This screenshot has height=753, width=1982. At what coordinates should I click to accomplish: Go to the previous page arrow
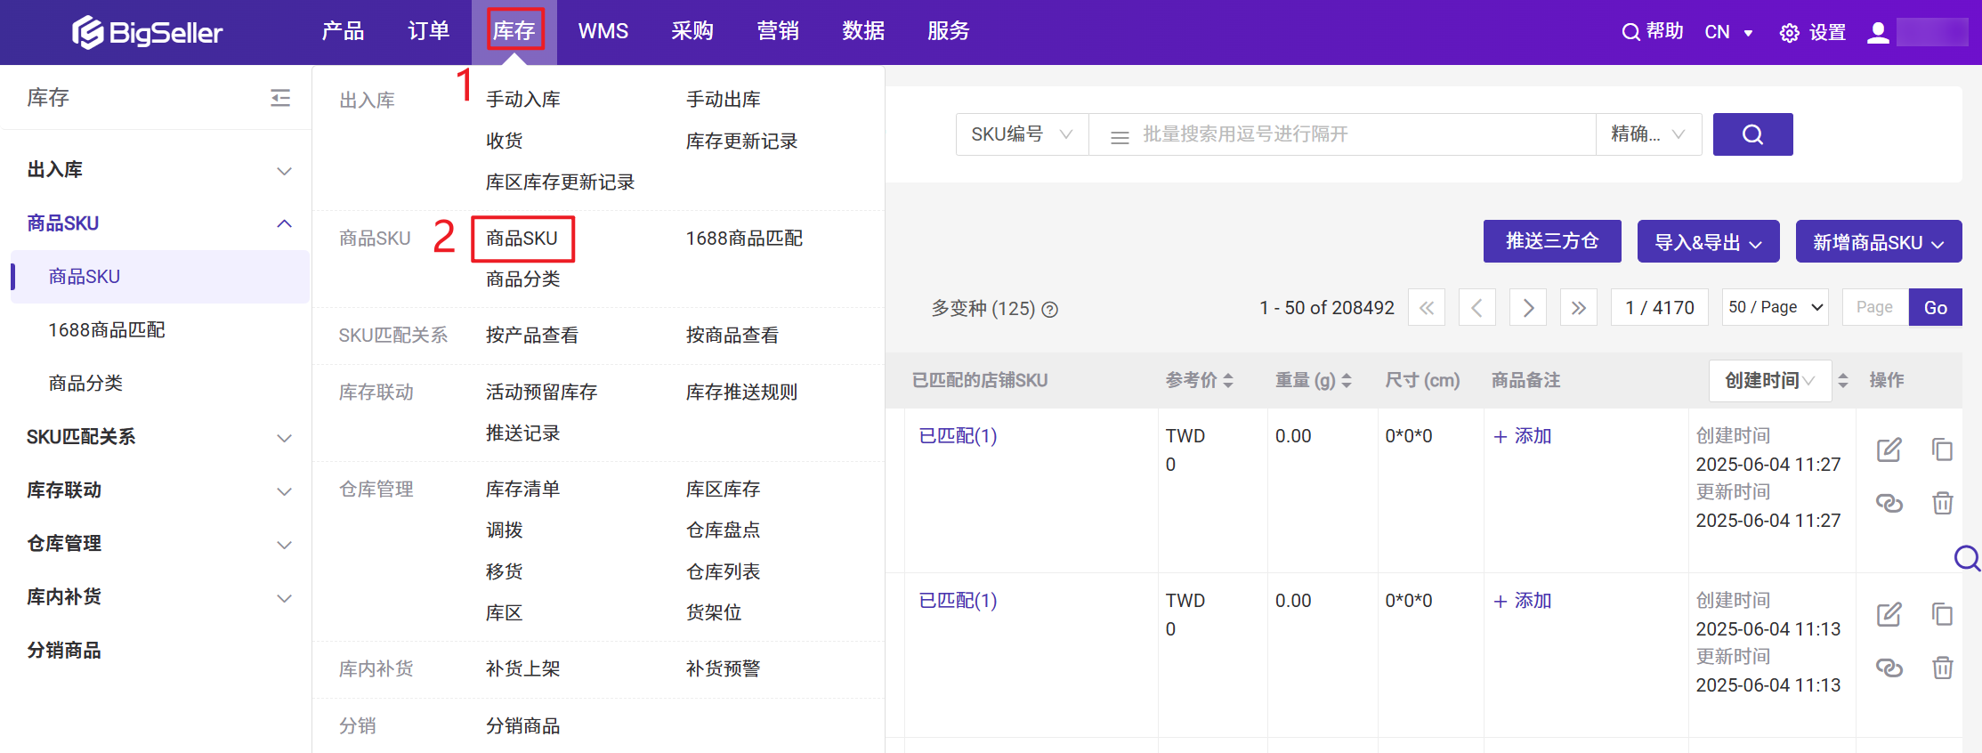coord(1477,308)
